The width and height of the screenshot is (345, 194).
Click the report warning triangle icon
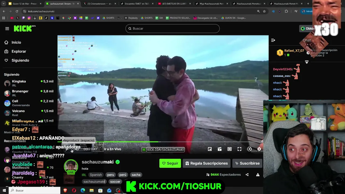(x=258, y=175)
